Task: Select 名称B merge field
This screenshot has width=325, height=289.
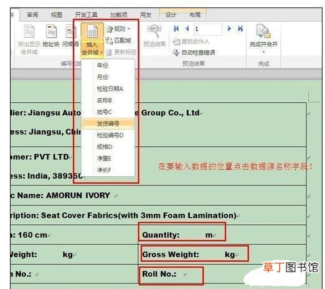Action: tap(108, 100)
